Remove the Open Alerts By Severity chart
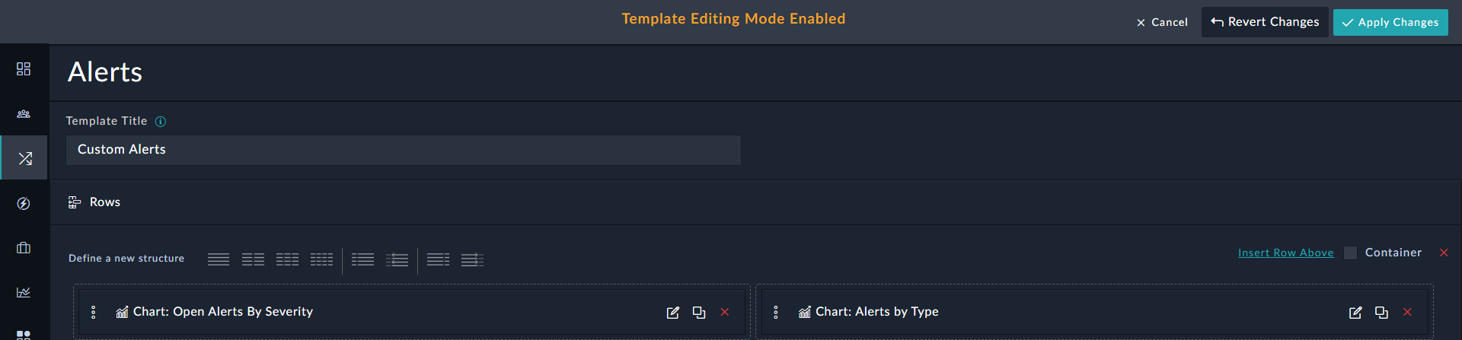1462x340 pixels. [725, 312]
